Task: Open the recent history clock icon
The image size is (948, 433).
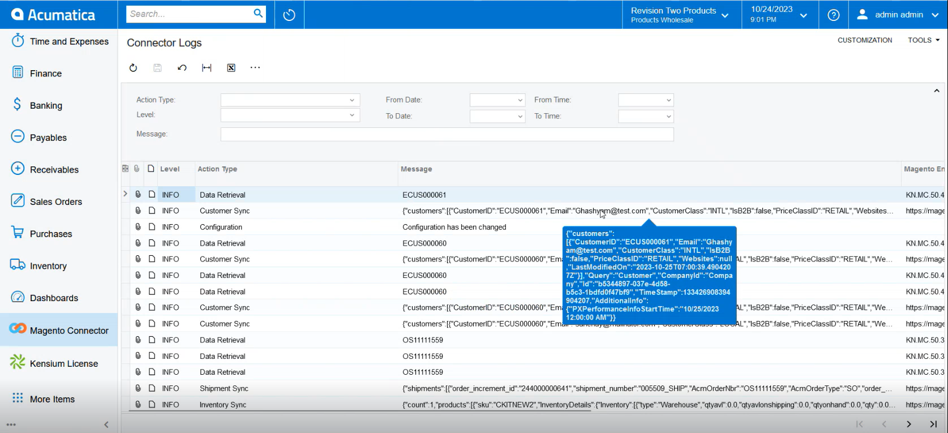Action: coord(289,15)
